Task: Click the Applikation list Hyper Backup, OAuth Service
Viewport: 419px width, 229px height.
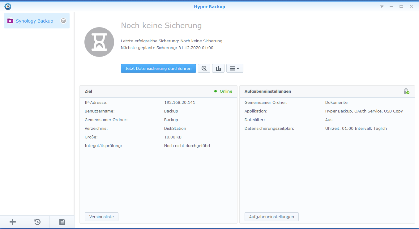Action: [364, 111]
